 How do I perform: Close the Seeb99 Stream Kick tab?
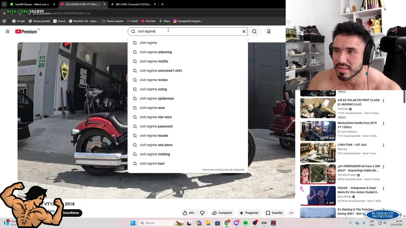[x=54, y=4]
